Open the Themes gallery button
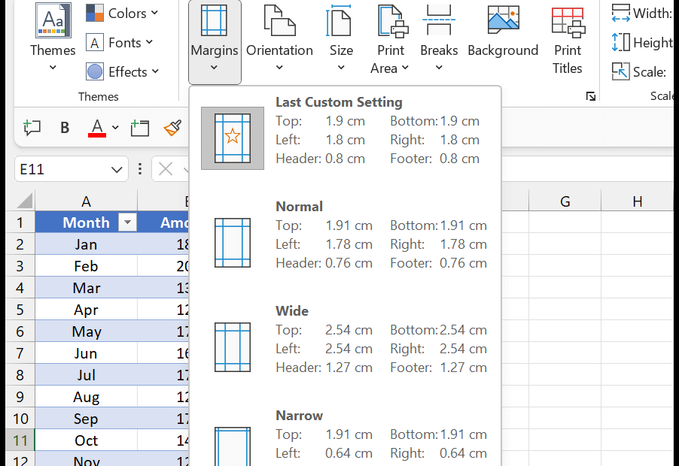Screen dimensions: 679x466 tap(53, 38)
